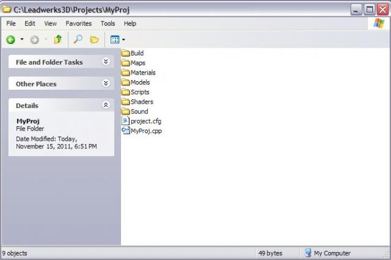Screen dimensions: 391x260
Task: Open the Search magnifier tool
Action: pos(78,39)
